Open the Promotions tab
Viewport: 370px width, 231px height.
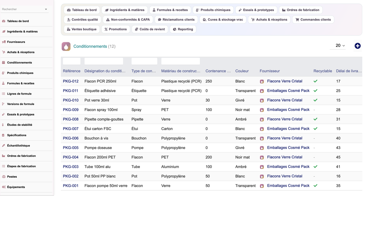(x=116, y=29)
